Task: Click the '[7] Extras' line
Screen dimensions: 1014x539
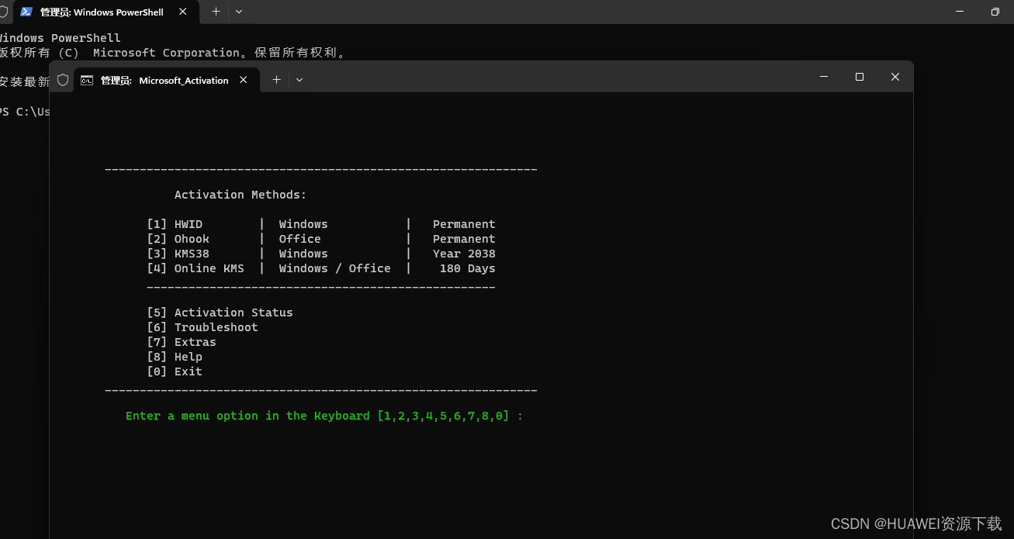Action: click(182, 342)
